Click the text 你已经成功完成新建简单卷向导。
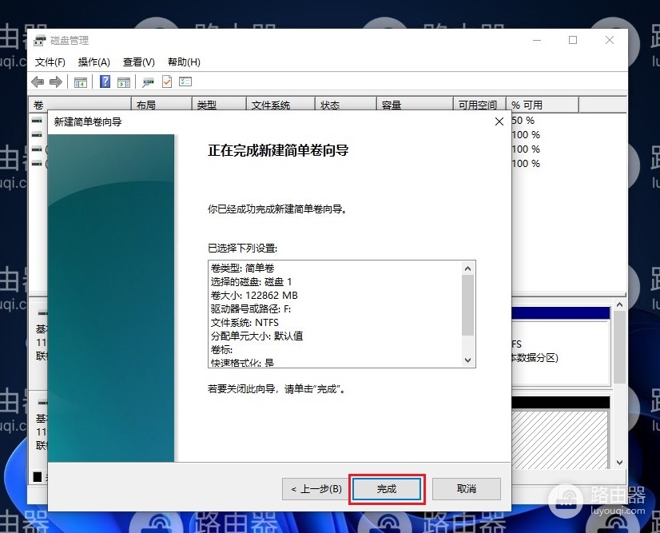The height and width of the screenshot is (533, 660). click(278, 209)
